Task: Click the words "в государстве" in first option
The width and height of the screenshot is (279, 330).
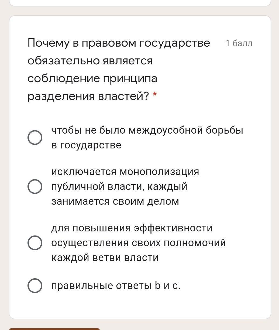Action: (x=86, y=145)
